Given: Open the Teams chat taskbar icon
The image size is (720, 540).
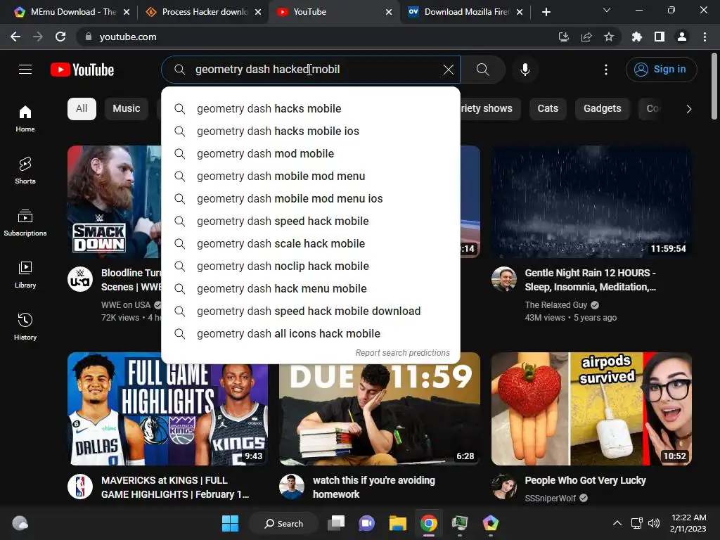Looking at the screenshot, I should point(366,523).
